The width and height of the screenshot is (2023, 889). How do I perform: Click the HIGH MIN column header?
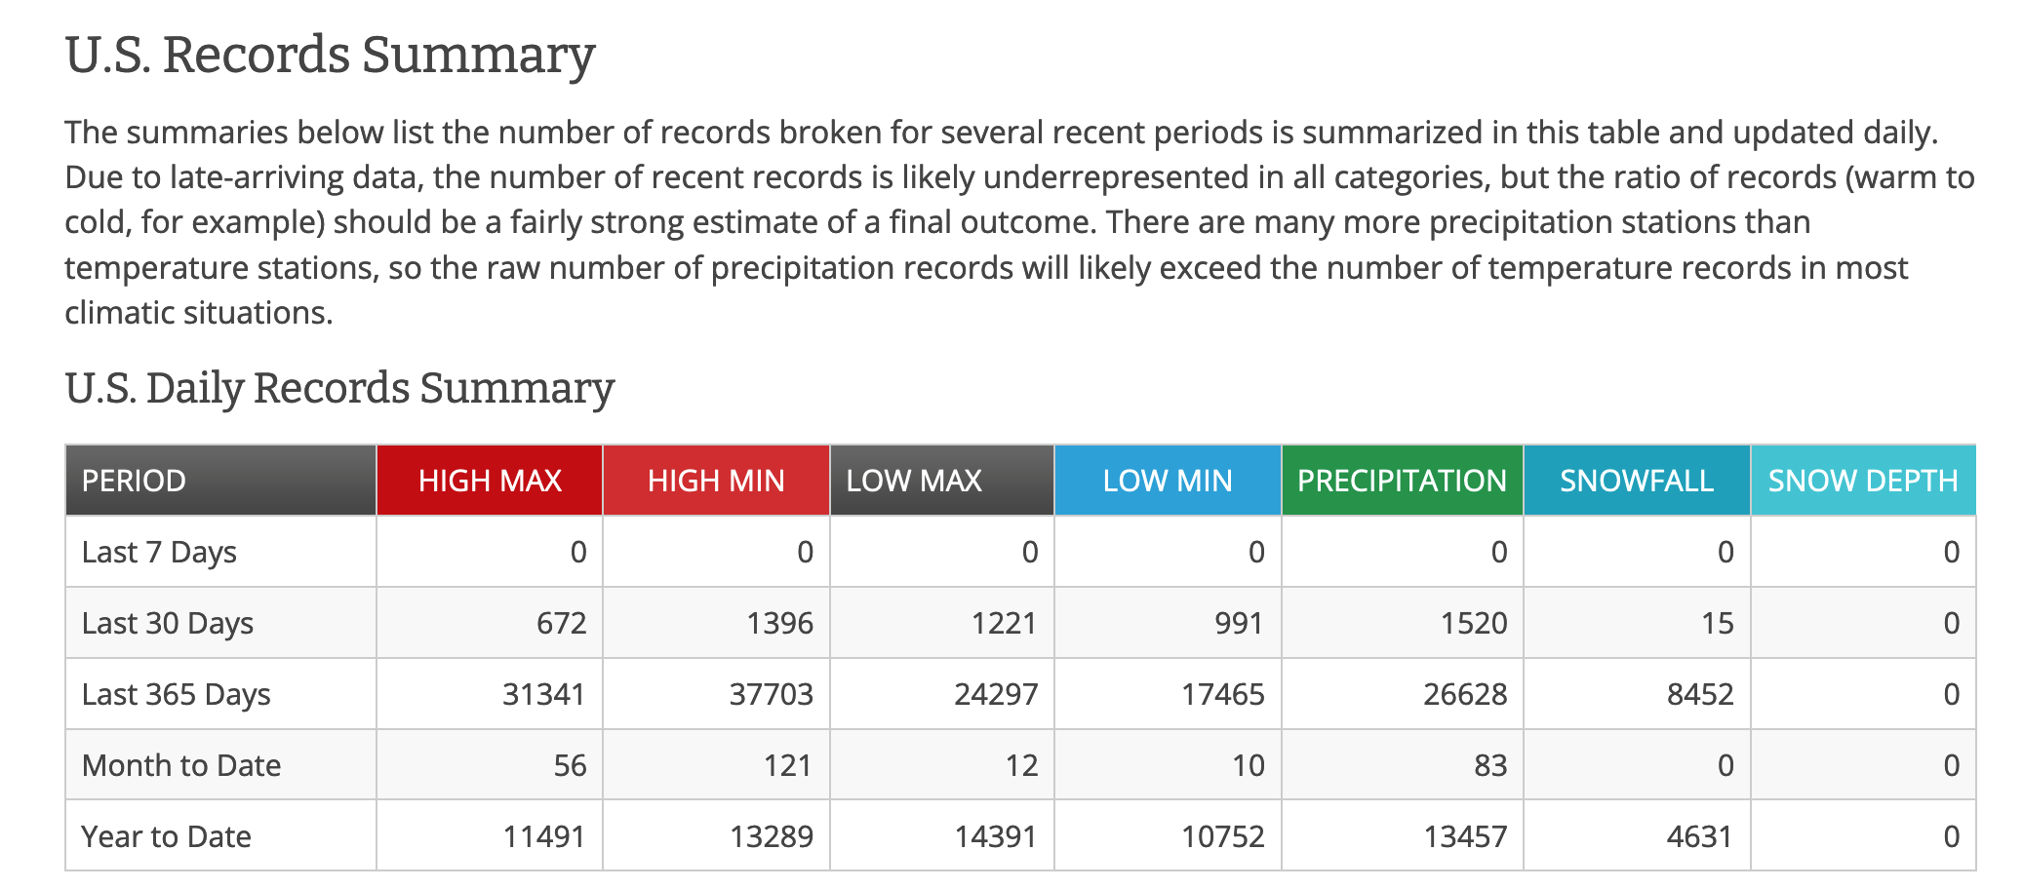click(716, 481)
